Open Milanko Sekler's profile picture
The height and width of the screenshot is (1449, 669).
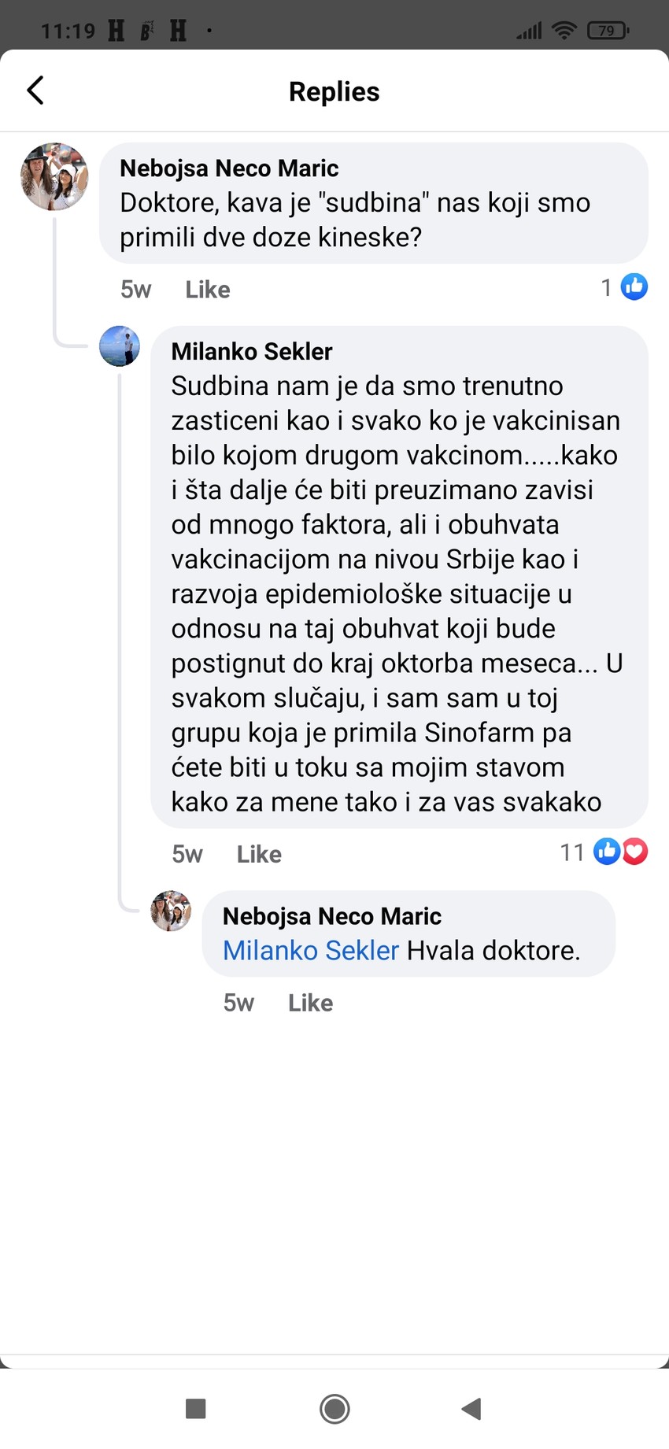pyautogui.click(x=120, y=346)
